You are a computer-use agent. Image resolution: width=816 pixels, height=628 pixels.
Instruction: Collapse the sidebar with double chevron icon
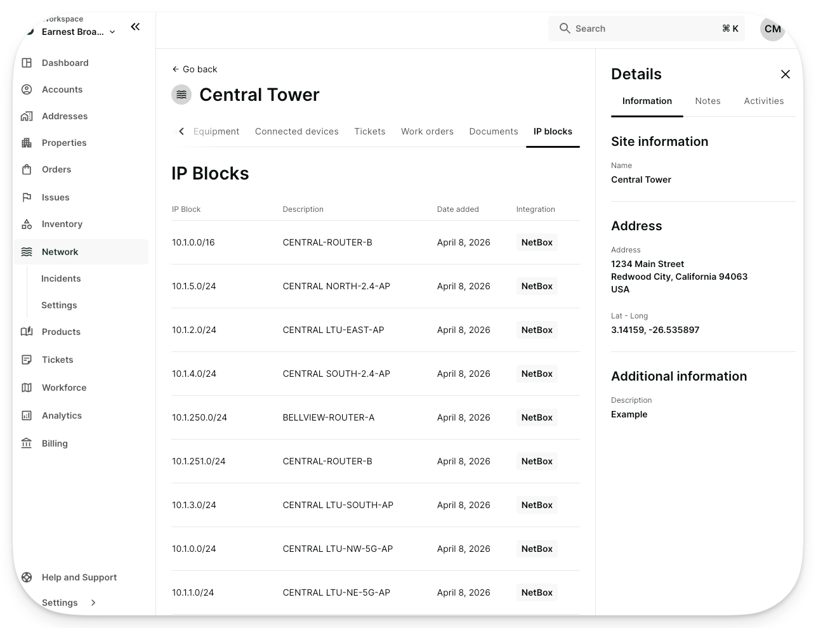135,27
